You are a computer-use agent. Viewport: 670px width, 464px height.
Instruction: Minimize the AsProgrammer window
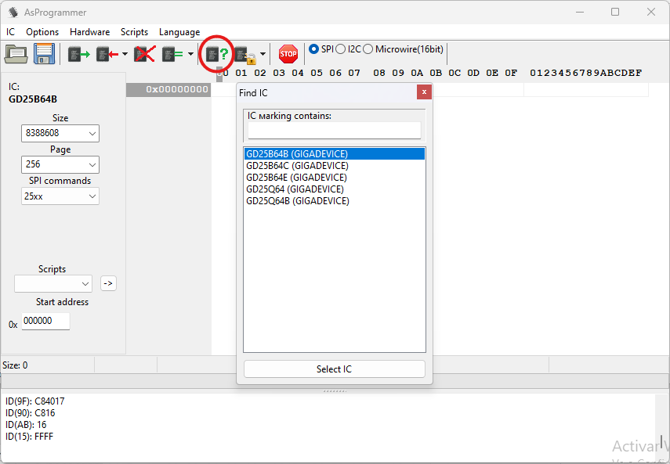579,12
